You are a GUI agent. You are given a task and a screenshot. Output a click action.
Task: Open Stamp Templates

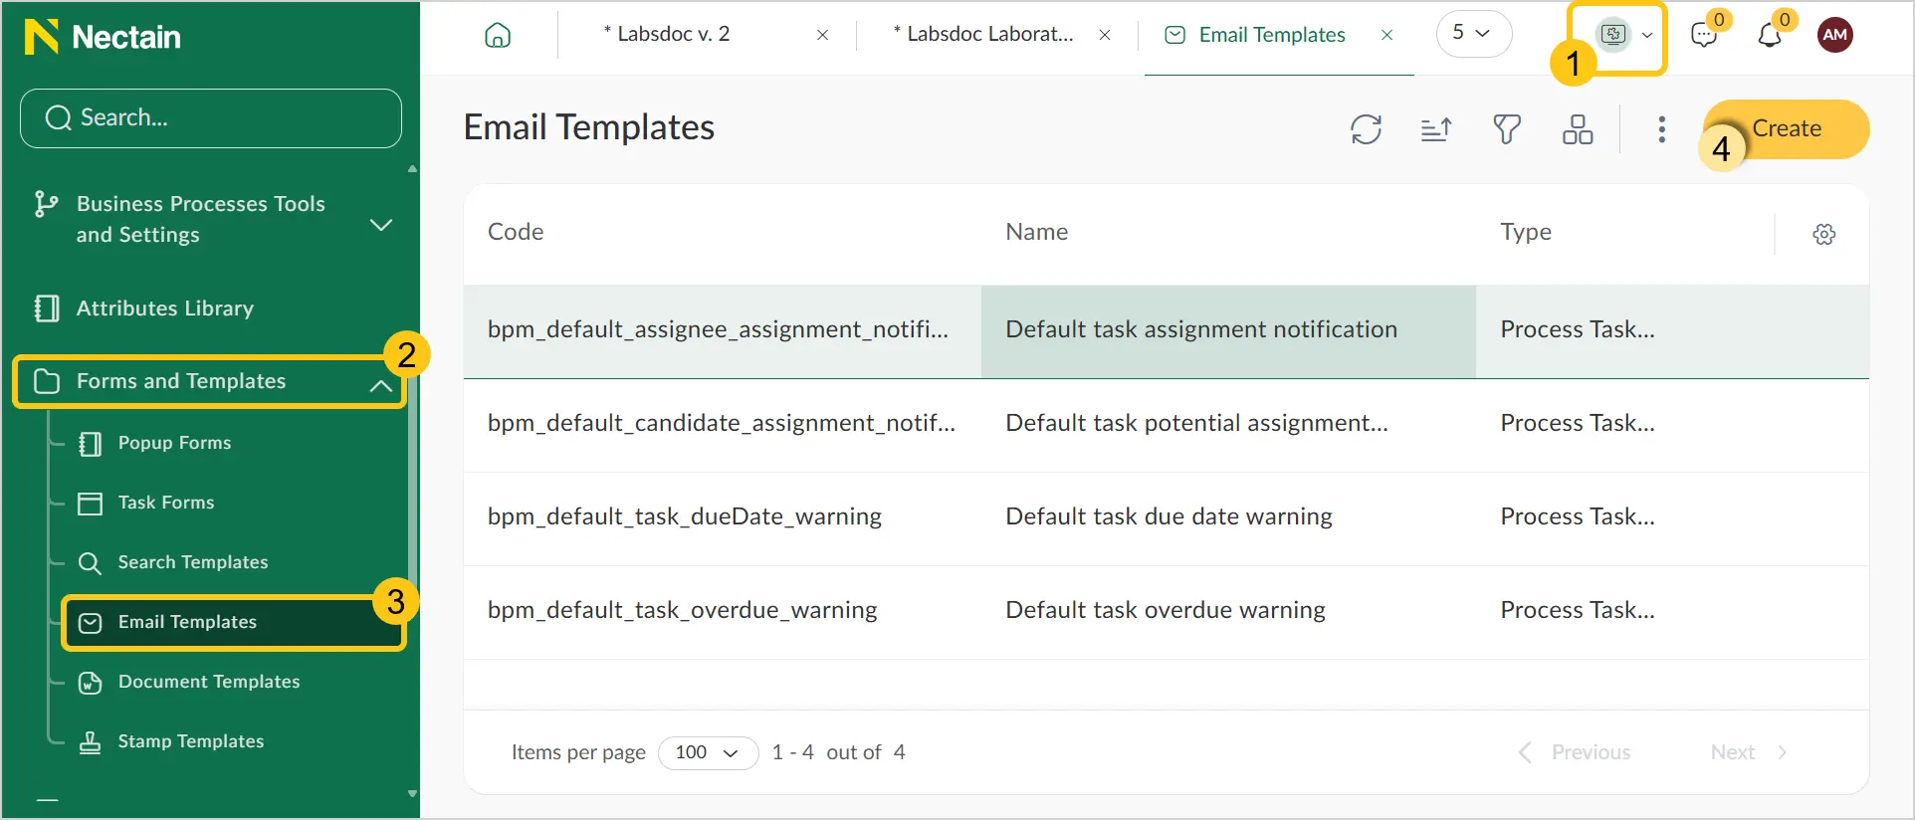tap(191, 741)
